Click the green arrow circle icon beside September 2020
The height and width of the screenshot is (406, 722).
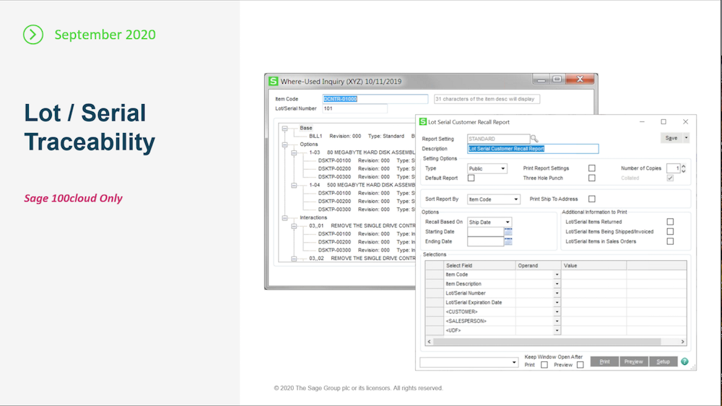coord(33,35)
